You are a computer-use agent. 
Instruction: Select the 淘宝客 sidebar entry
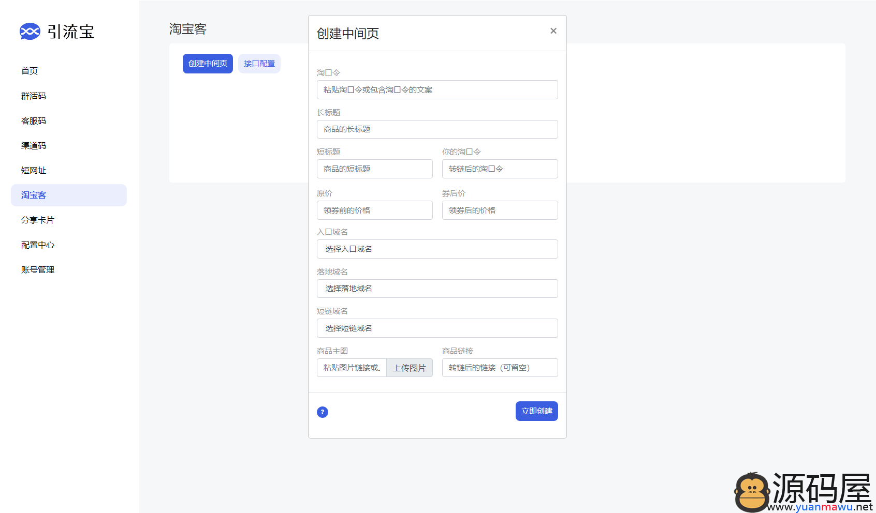pos(69,195)
